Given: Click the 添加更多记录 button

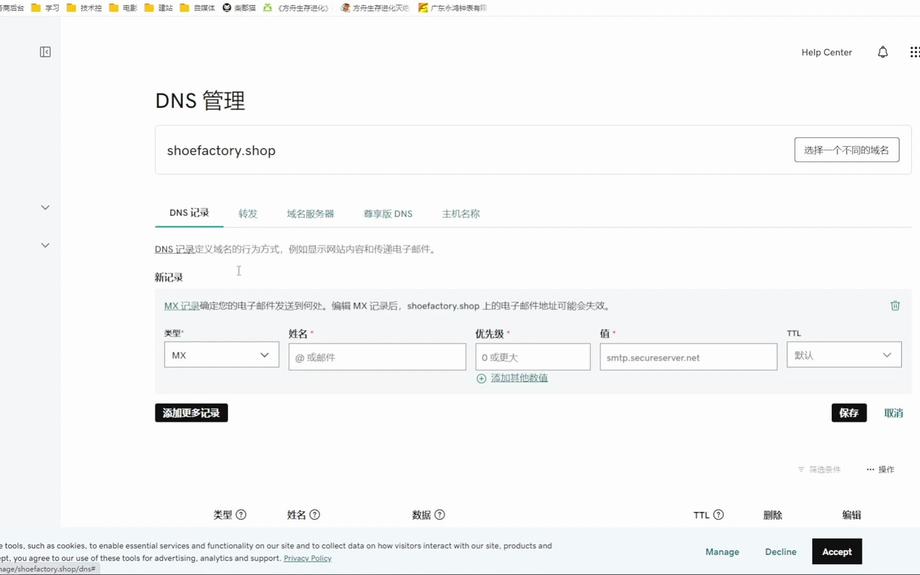Looking at the screenshot, I should (x=191, y=413).
